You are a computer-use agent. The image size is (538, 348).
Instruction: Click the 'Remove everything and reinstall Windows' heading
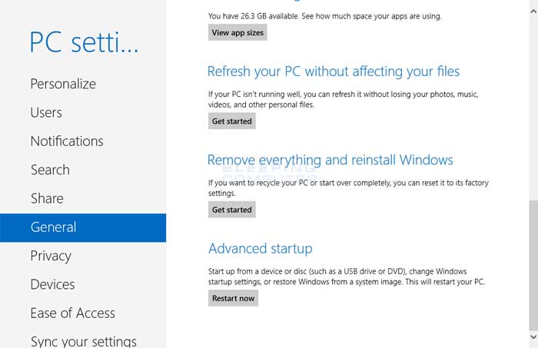tap(330, 160)
